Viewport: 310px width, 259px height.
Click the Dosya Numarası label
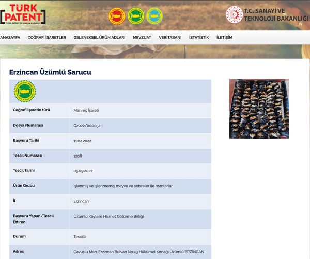tap(28, 125)
